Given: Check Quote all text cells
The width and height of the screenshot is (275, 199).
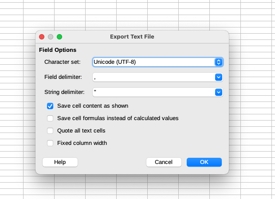Looking at the screenshot, I should 50,131.
